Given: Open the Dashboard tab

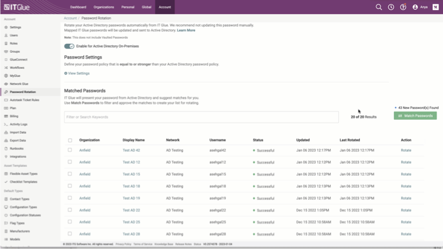Looking at the screenshot, I should point(78,7).
